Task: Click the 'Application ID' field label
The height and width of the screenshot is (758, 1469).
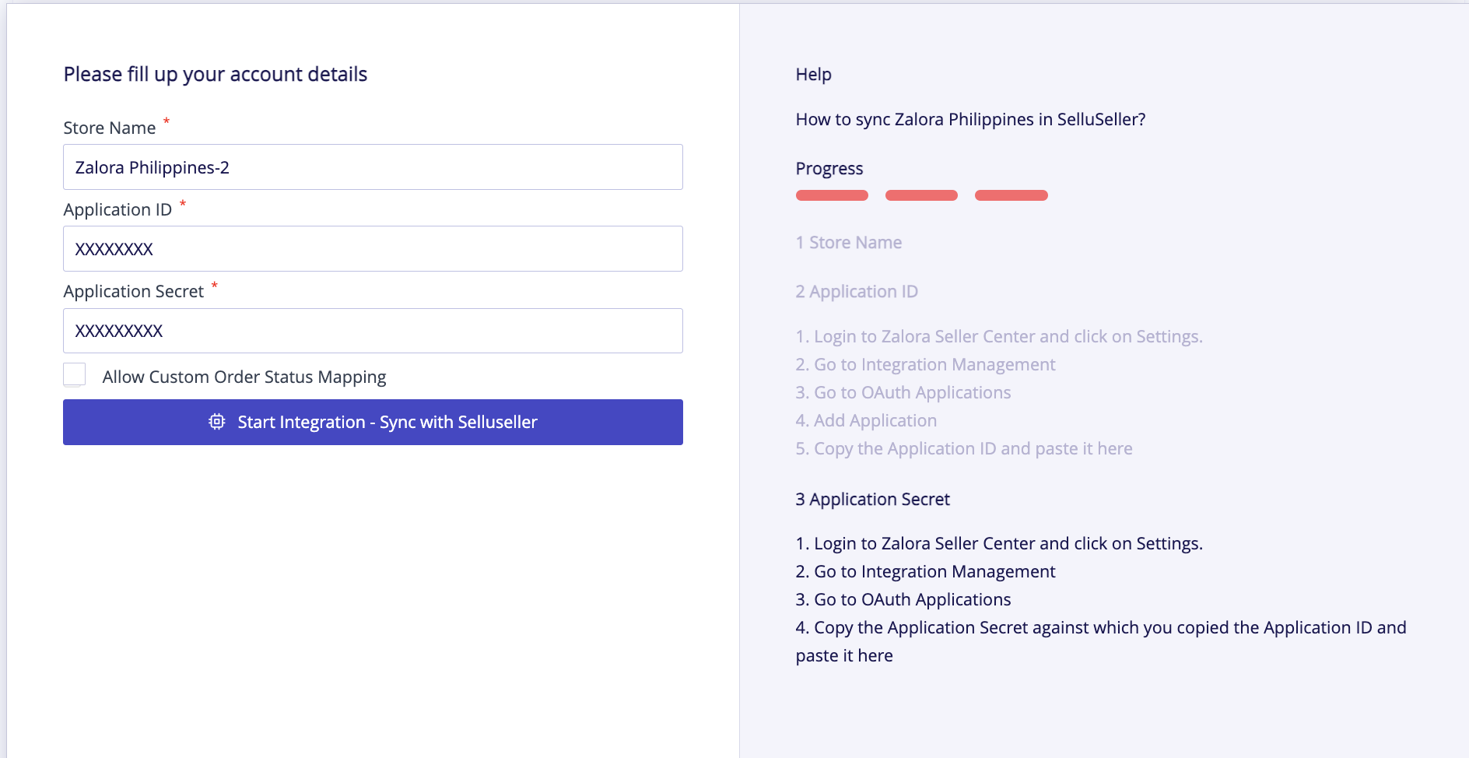Action: (x=117, y=210)
